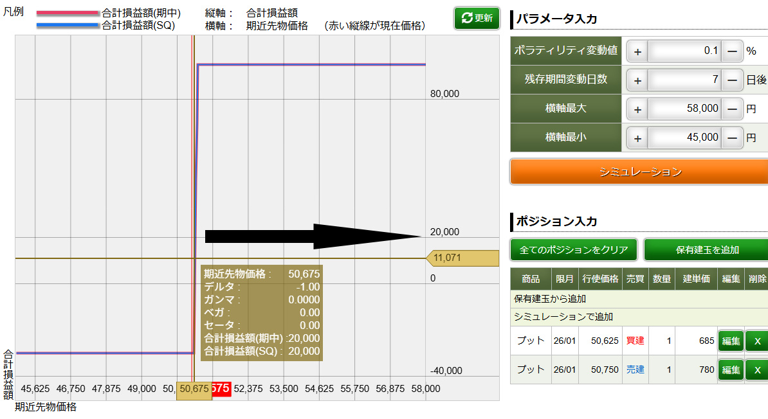This screenshot has width=768, height=419.
Task: Click the 更新 refresh button
Action: [477, 18]
